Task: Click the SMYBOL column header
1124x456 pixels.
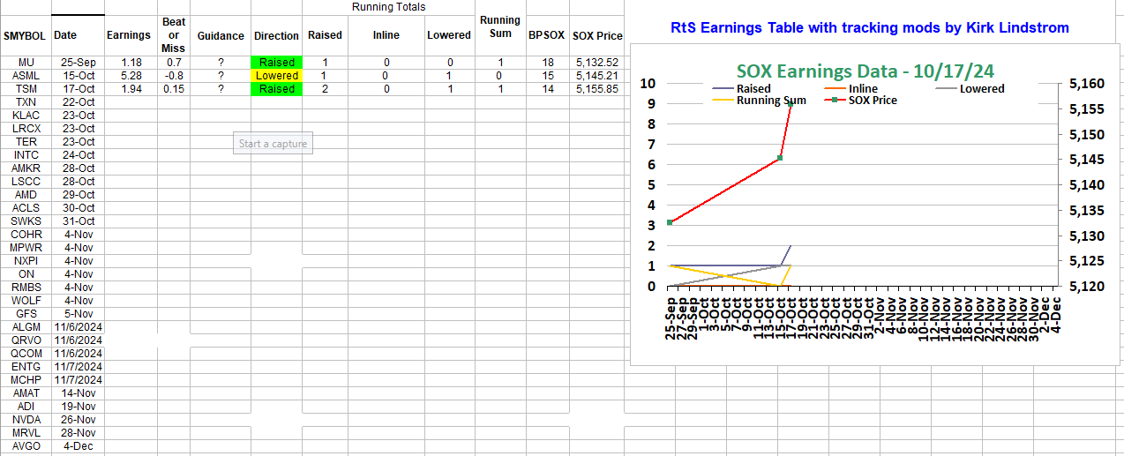Action: 25,36
